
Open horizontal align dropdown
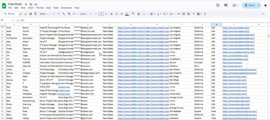tap(153, 14)
